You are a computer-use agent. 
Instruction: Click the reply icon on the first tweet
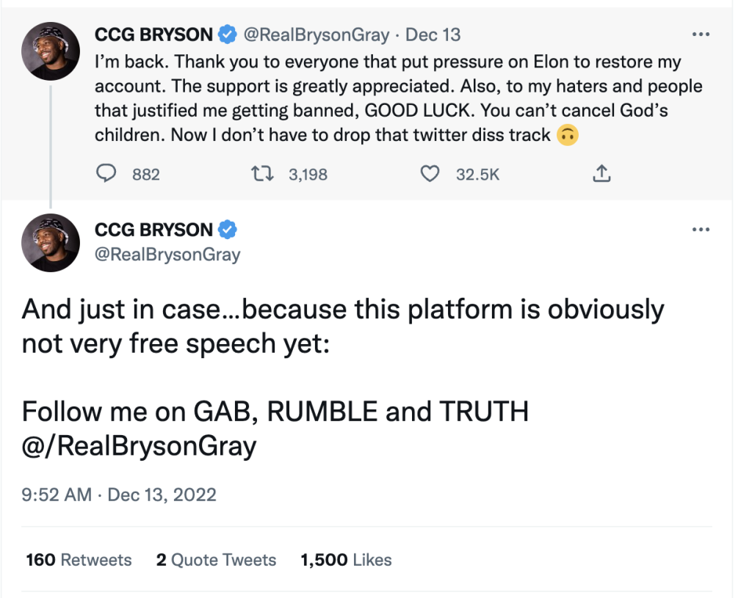[x=107, y=174]
